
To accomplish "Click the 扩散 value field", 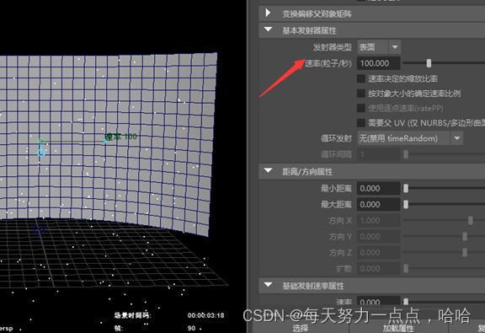I will point(379,269).
